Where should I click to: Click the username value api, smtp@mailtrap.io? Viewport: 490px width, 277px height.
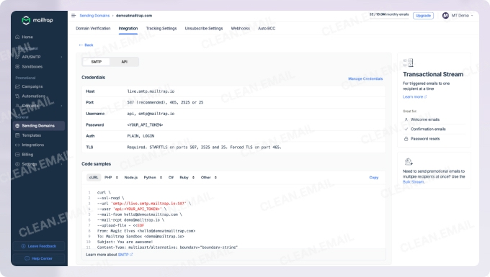(x=151, y=114)
